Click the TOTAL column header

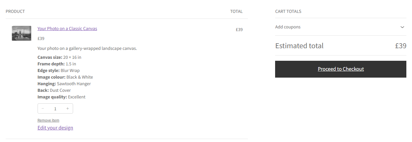pyautogui.click(x=237, y=11)
